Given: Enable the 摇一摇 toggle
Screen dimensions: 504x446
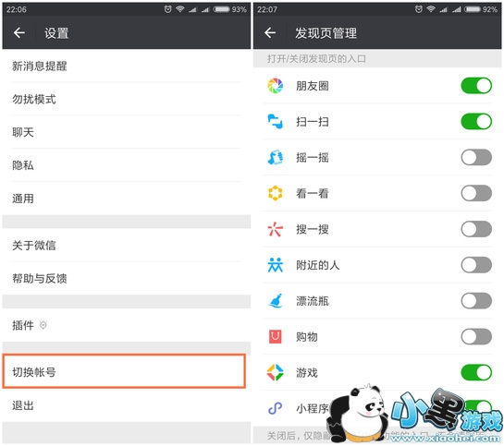Looking at the screenshot, I should [x=476, y=158].
